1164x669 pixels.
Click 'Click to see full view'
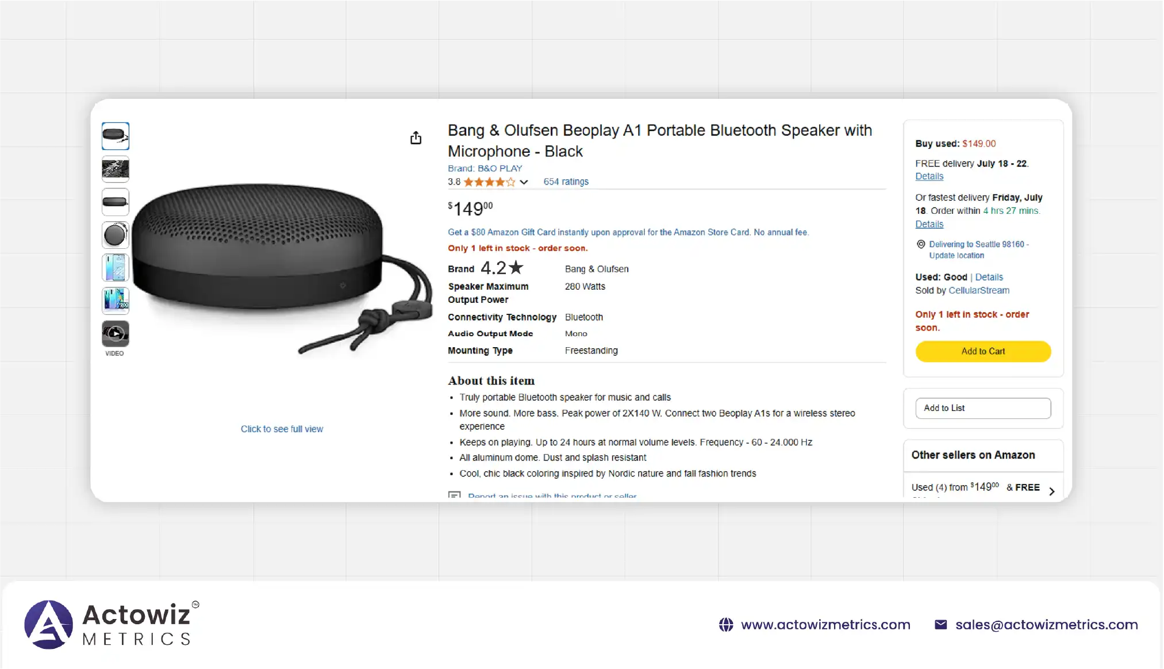(x=282, y=429)
